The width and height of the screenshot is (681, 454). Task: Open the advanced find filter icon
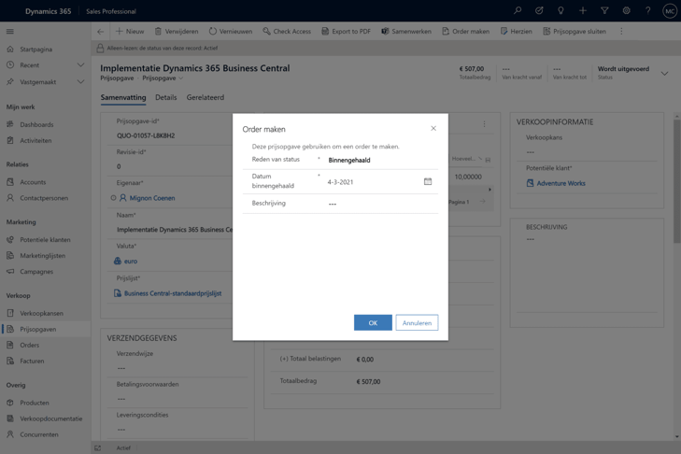pos(604,10)
